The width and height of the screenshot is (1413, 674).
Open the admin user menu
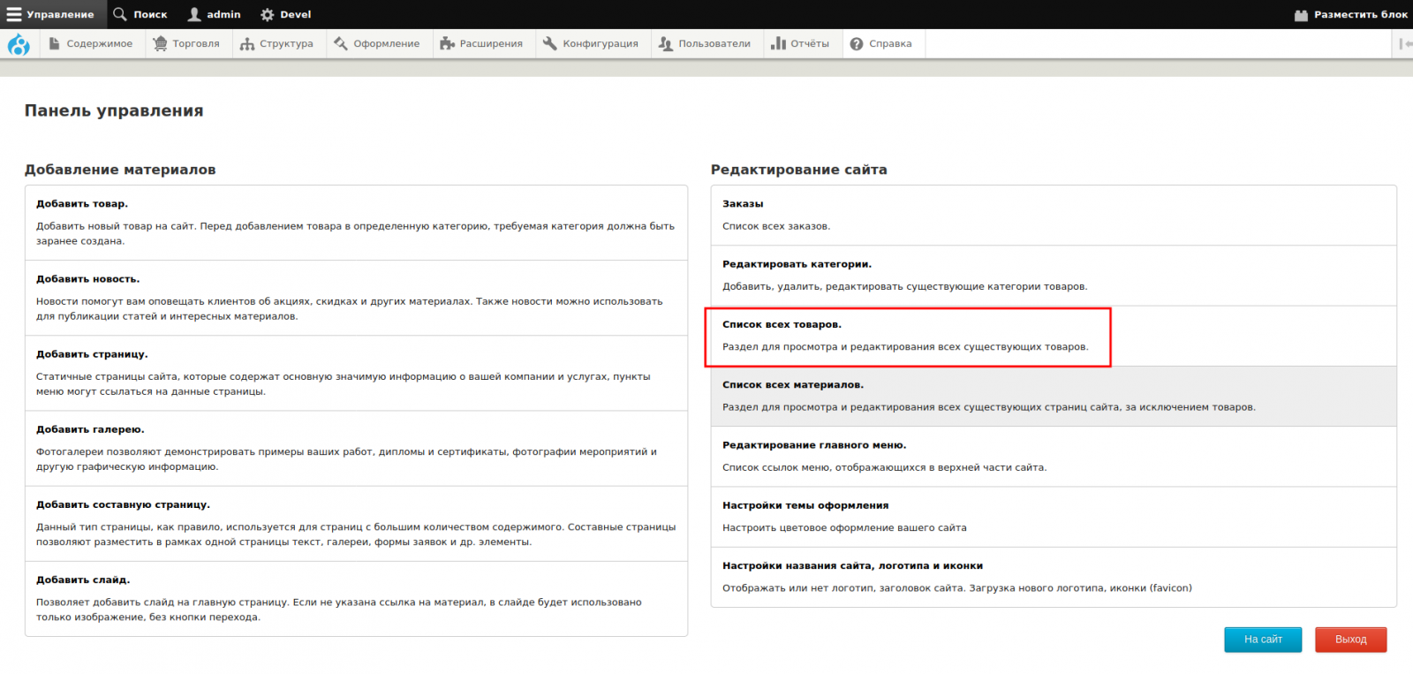(215, 14)
